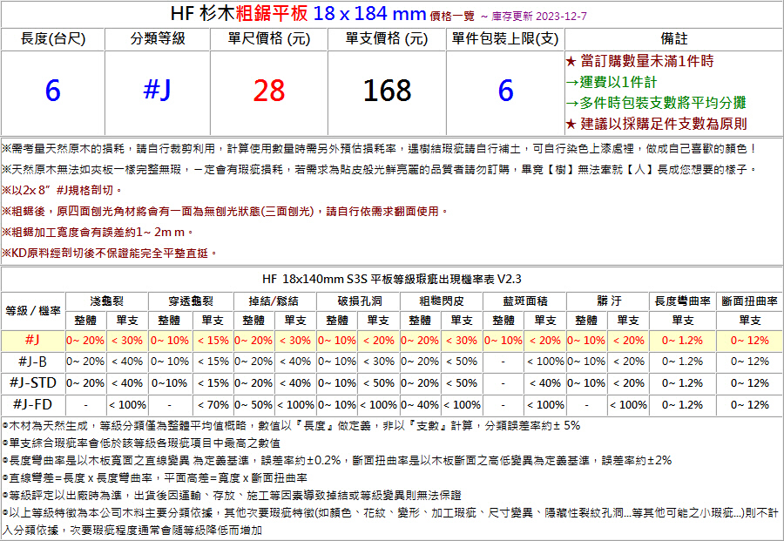Click the '長度彎曲率' header

coord(682,301)
